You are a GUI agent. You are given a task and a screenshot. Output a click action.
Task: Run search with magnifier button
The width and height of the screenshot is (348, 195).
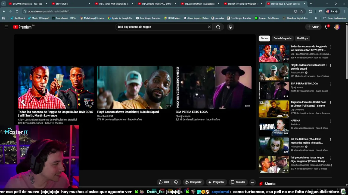pos(218,27)
